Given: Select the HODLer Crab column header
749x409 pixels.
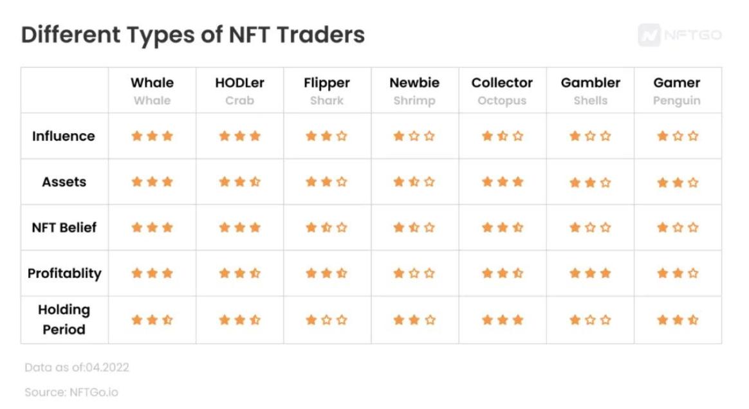Looking at the screenshot, I should coord(239,91).
